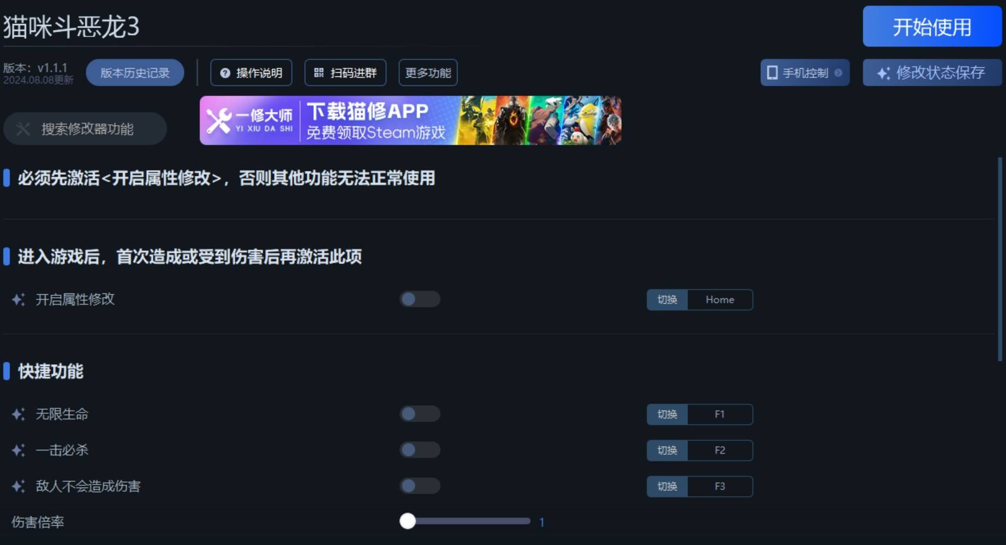Screen dimensions: 1006x545
Task: Click the F1 hotkey field
Action: click(720, 414)
